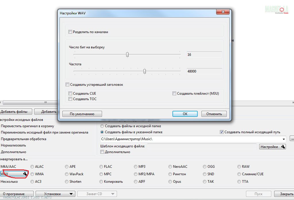The height and width of the screenshot is (200, 294).
Task: Toggle the Создавать CUE checkbox
Action: coord(70,94)
